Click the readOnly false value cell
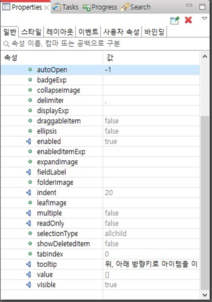The height and width of the screenshot is (302, 212). 151,223
